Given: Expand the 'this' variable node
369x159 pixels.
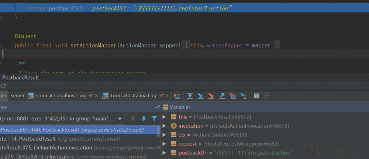Looking at the screenshot, I should tap(164, 117).
